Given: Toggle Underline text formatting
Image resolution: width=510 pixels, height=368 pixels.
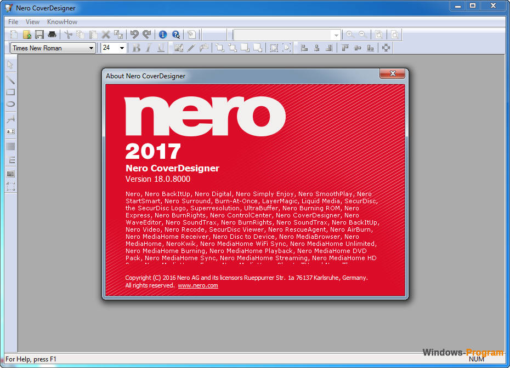Looking at the screenshot, I should tap(161, 48).
